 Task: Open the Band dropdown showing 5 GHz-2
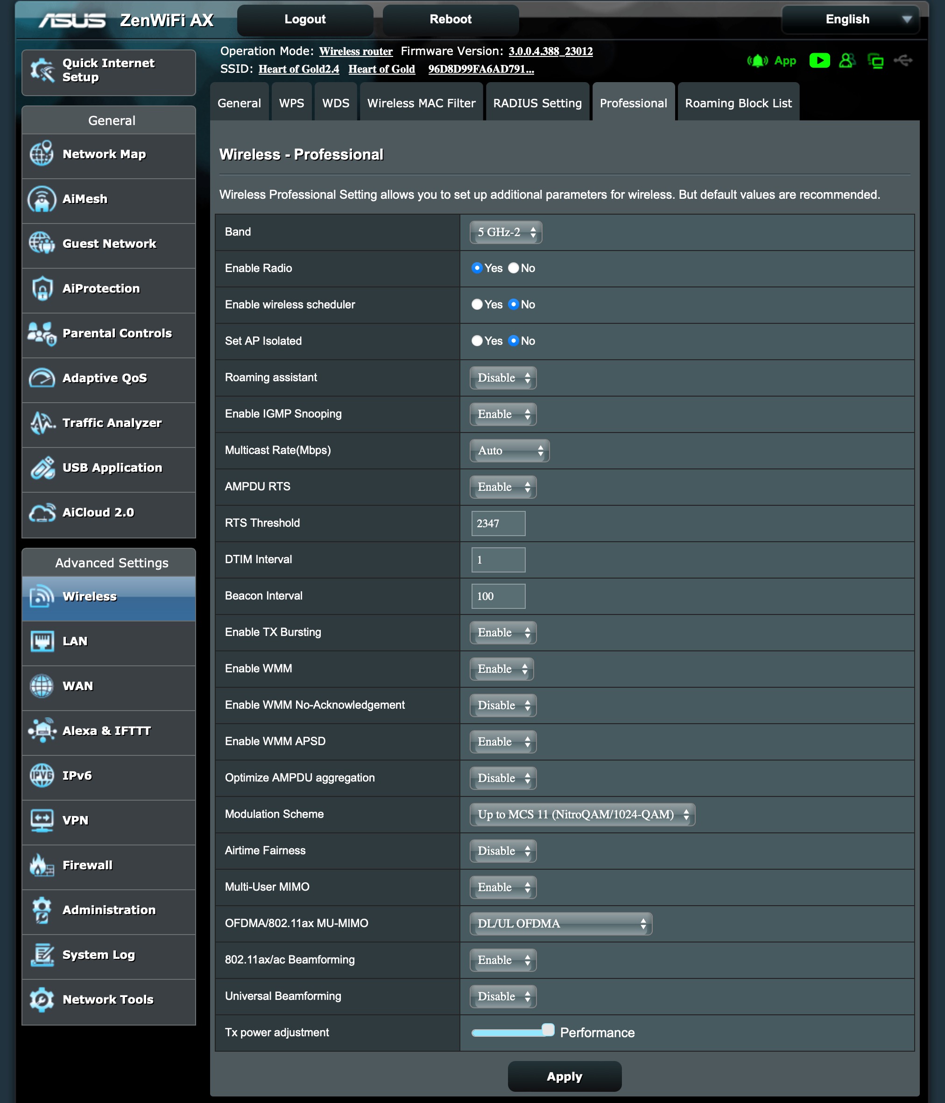click(506, 233)
